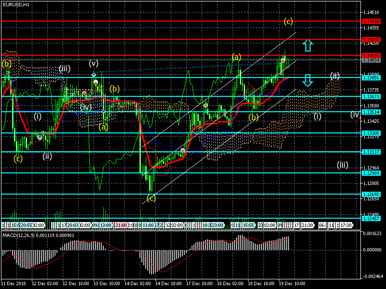Click the cyan upward arrow on chart

click(x=307, y=46)
